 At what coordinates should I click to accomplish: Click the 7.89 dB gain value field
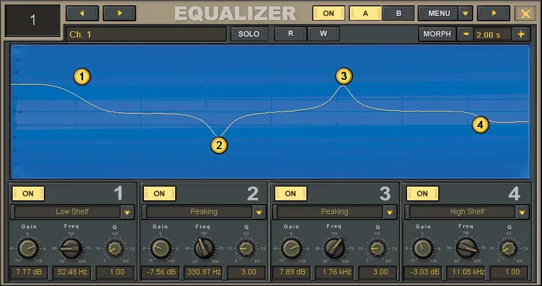pos(292,272)
